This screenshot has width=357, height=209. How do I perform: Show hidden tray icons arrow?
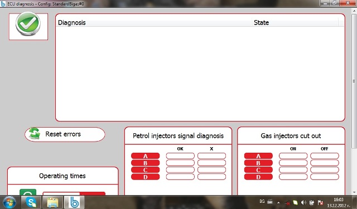pos(278,202)
